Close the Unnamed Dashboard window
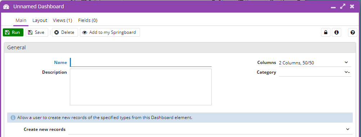The width and height of the screenshot is (361, 137). [x=352, y=7]
